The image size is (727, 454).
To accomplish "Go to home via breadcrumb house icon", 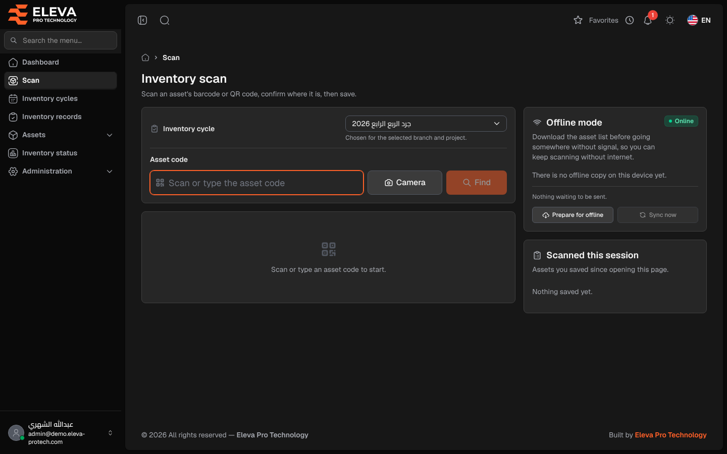I will 145,58.
